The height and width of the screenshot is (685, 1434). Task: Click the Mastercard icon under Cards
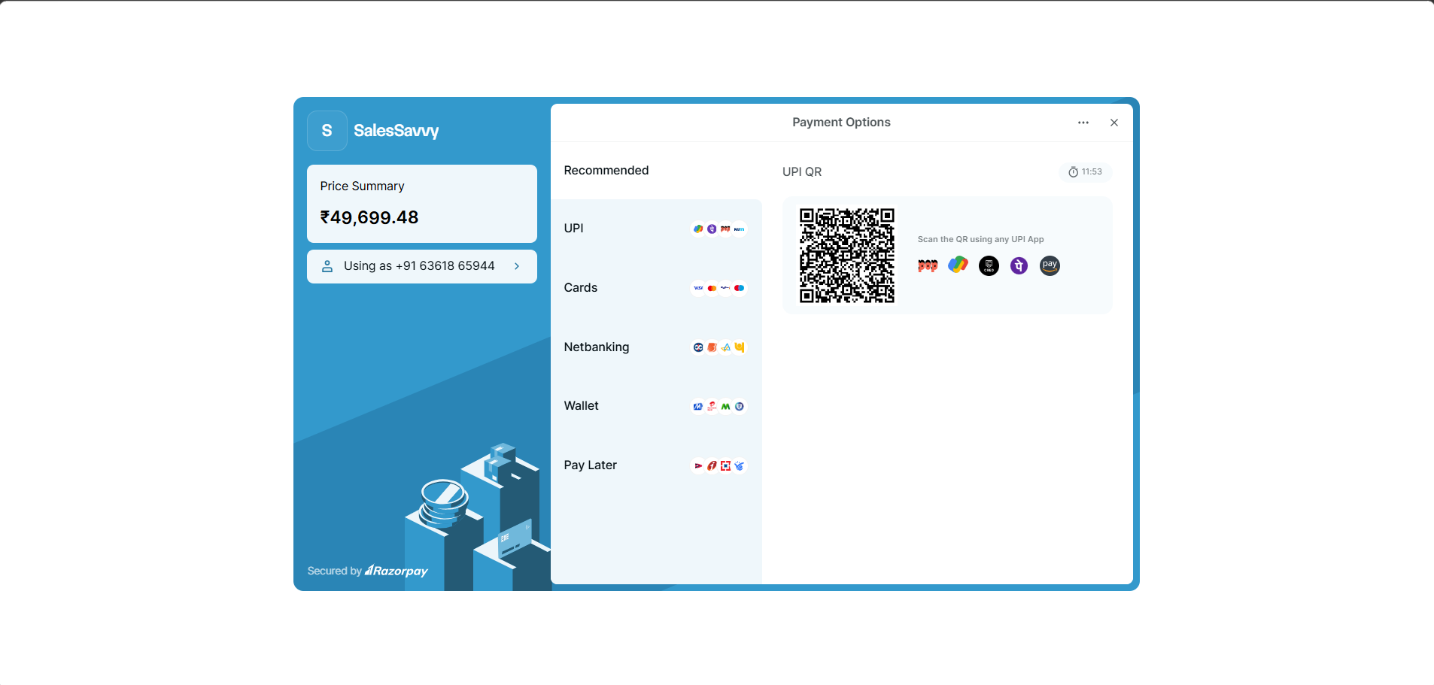tap(711, 288)
